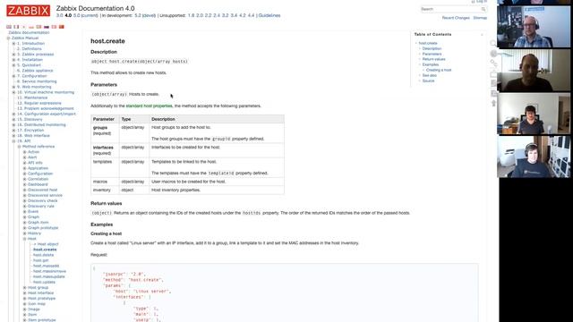
Task: Click the 'groups' parameter table cell
Action: pos(105,133)
